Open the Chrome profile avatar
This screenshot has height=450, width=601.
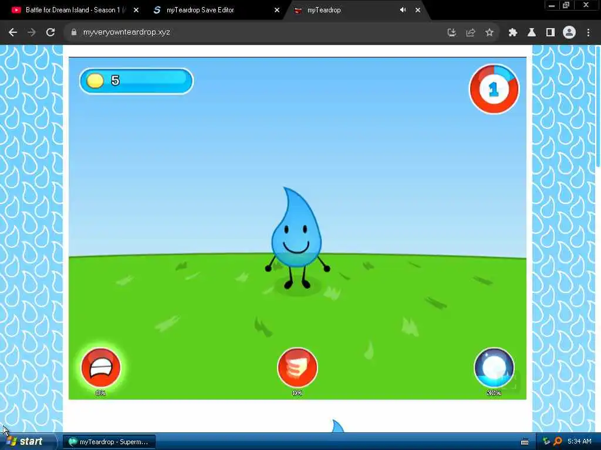point(569,33)
